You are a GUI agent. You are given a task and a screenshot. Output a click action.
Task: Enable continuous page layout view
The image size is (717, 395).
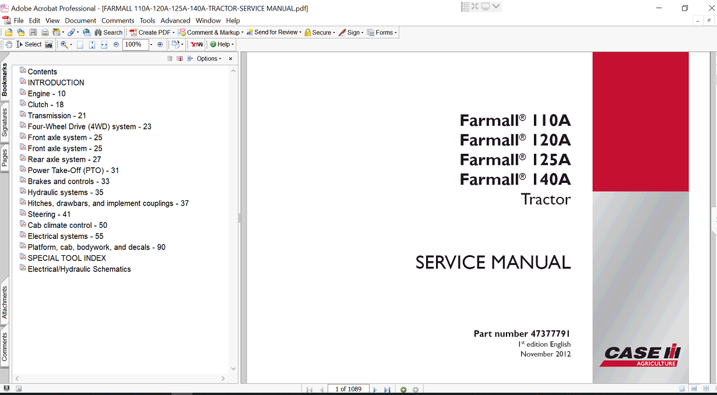[694, 389]
